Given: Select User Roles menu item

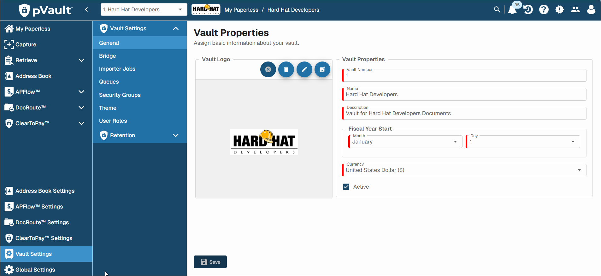Looking at the screenshot, I should coord(140,121).
